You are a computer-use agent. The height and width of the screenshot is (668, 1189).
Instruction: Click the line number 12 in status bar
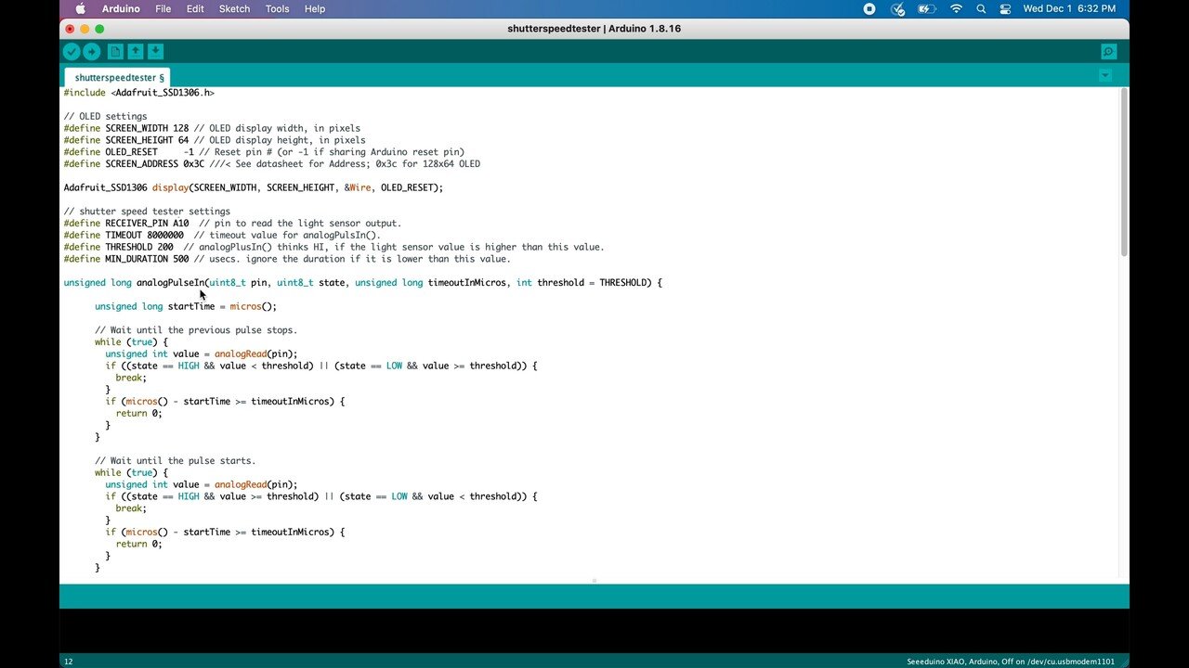coord(68,662)
